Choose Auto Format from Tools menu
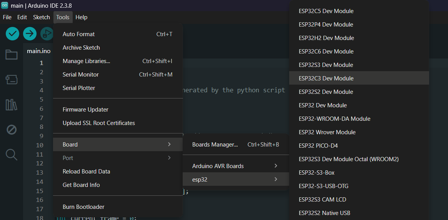Screen dimensions: 448x220 [118, 34]
